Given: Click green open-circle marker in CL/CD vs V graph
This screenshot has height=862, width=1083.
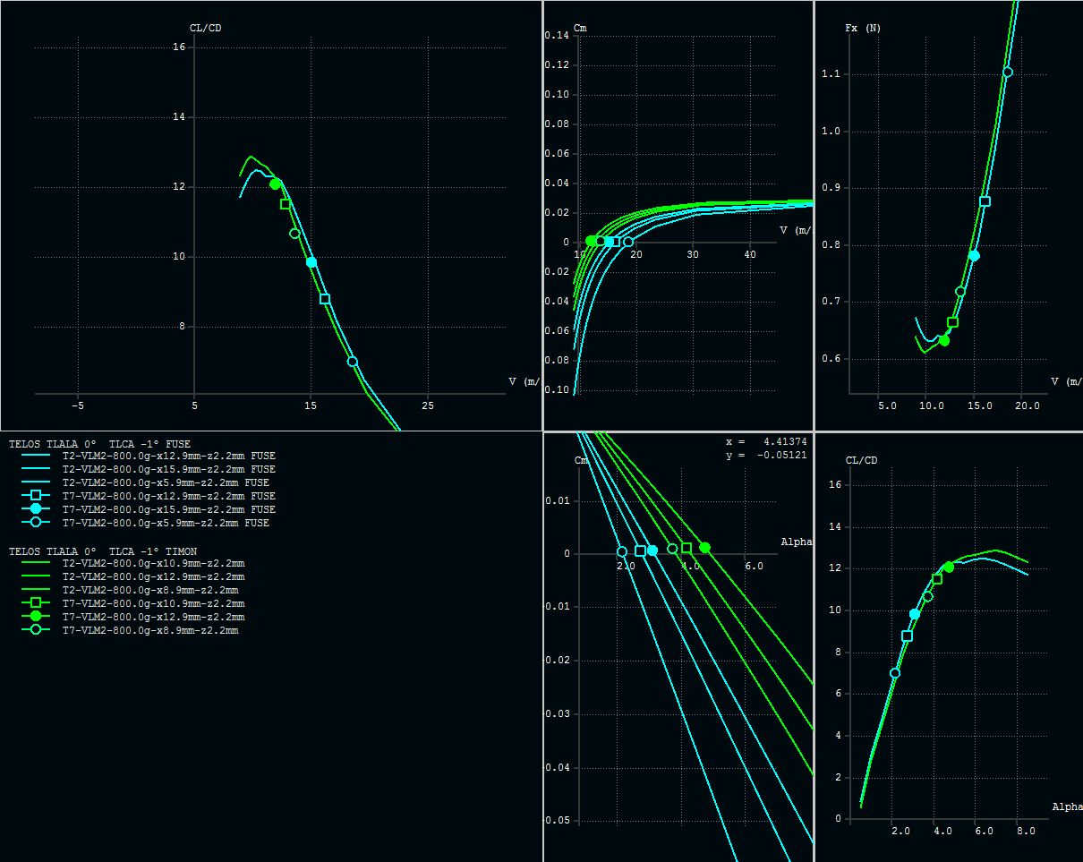Looking at the screenshot, I should pyautogui.click(x=294, y=234).
